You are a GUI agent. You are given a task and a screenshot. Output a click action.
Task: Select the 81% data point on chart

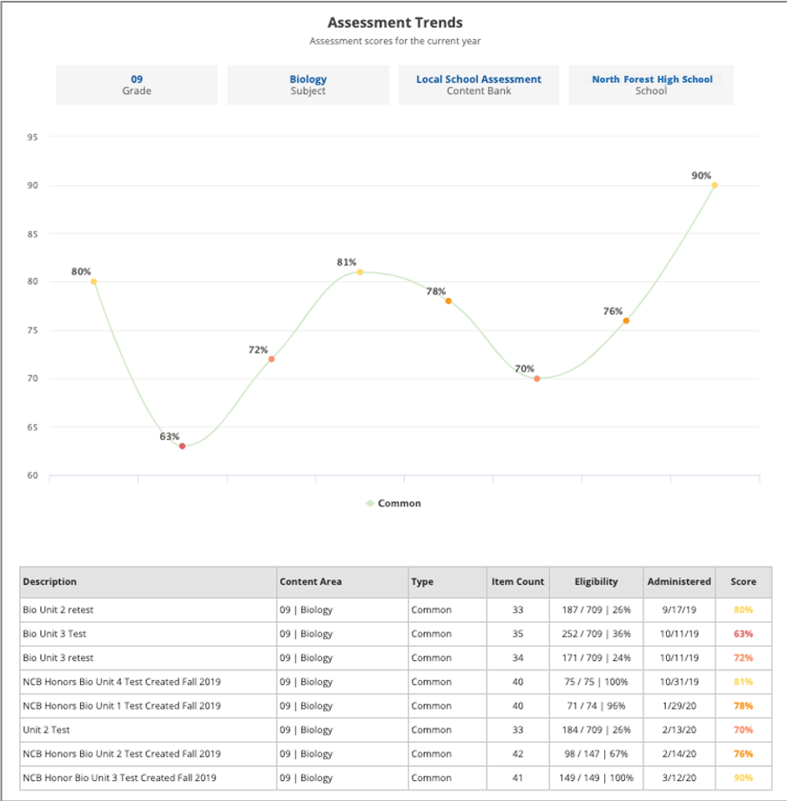pos(360,273)
